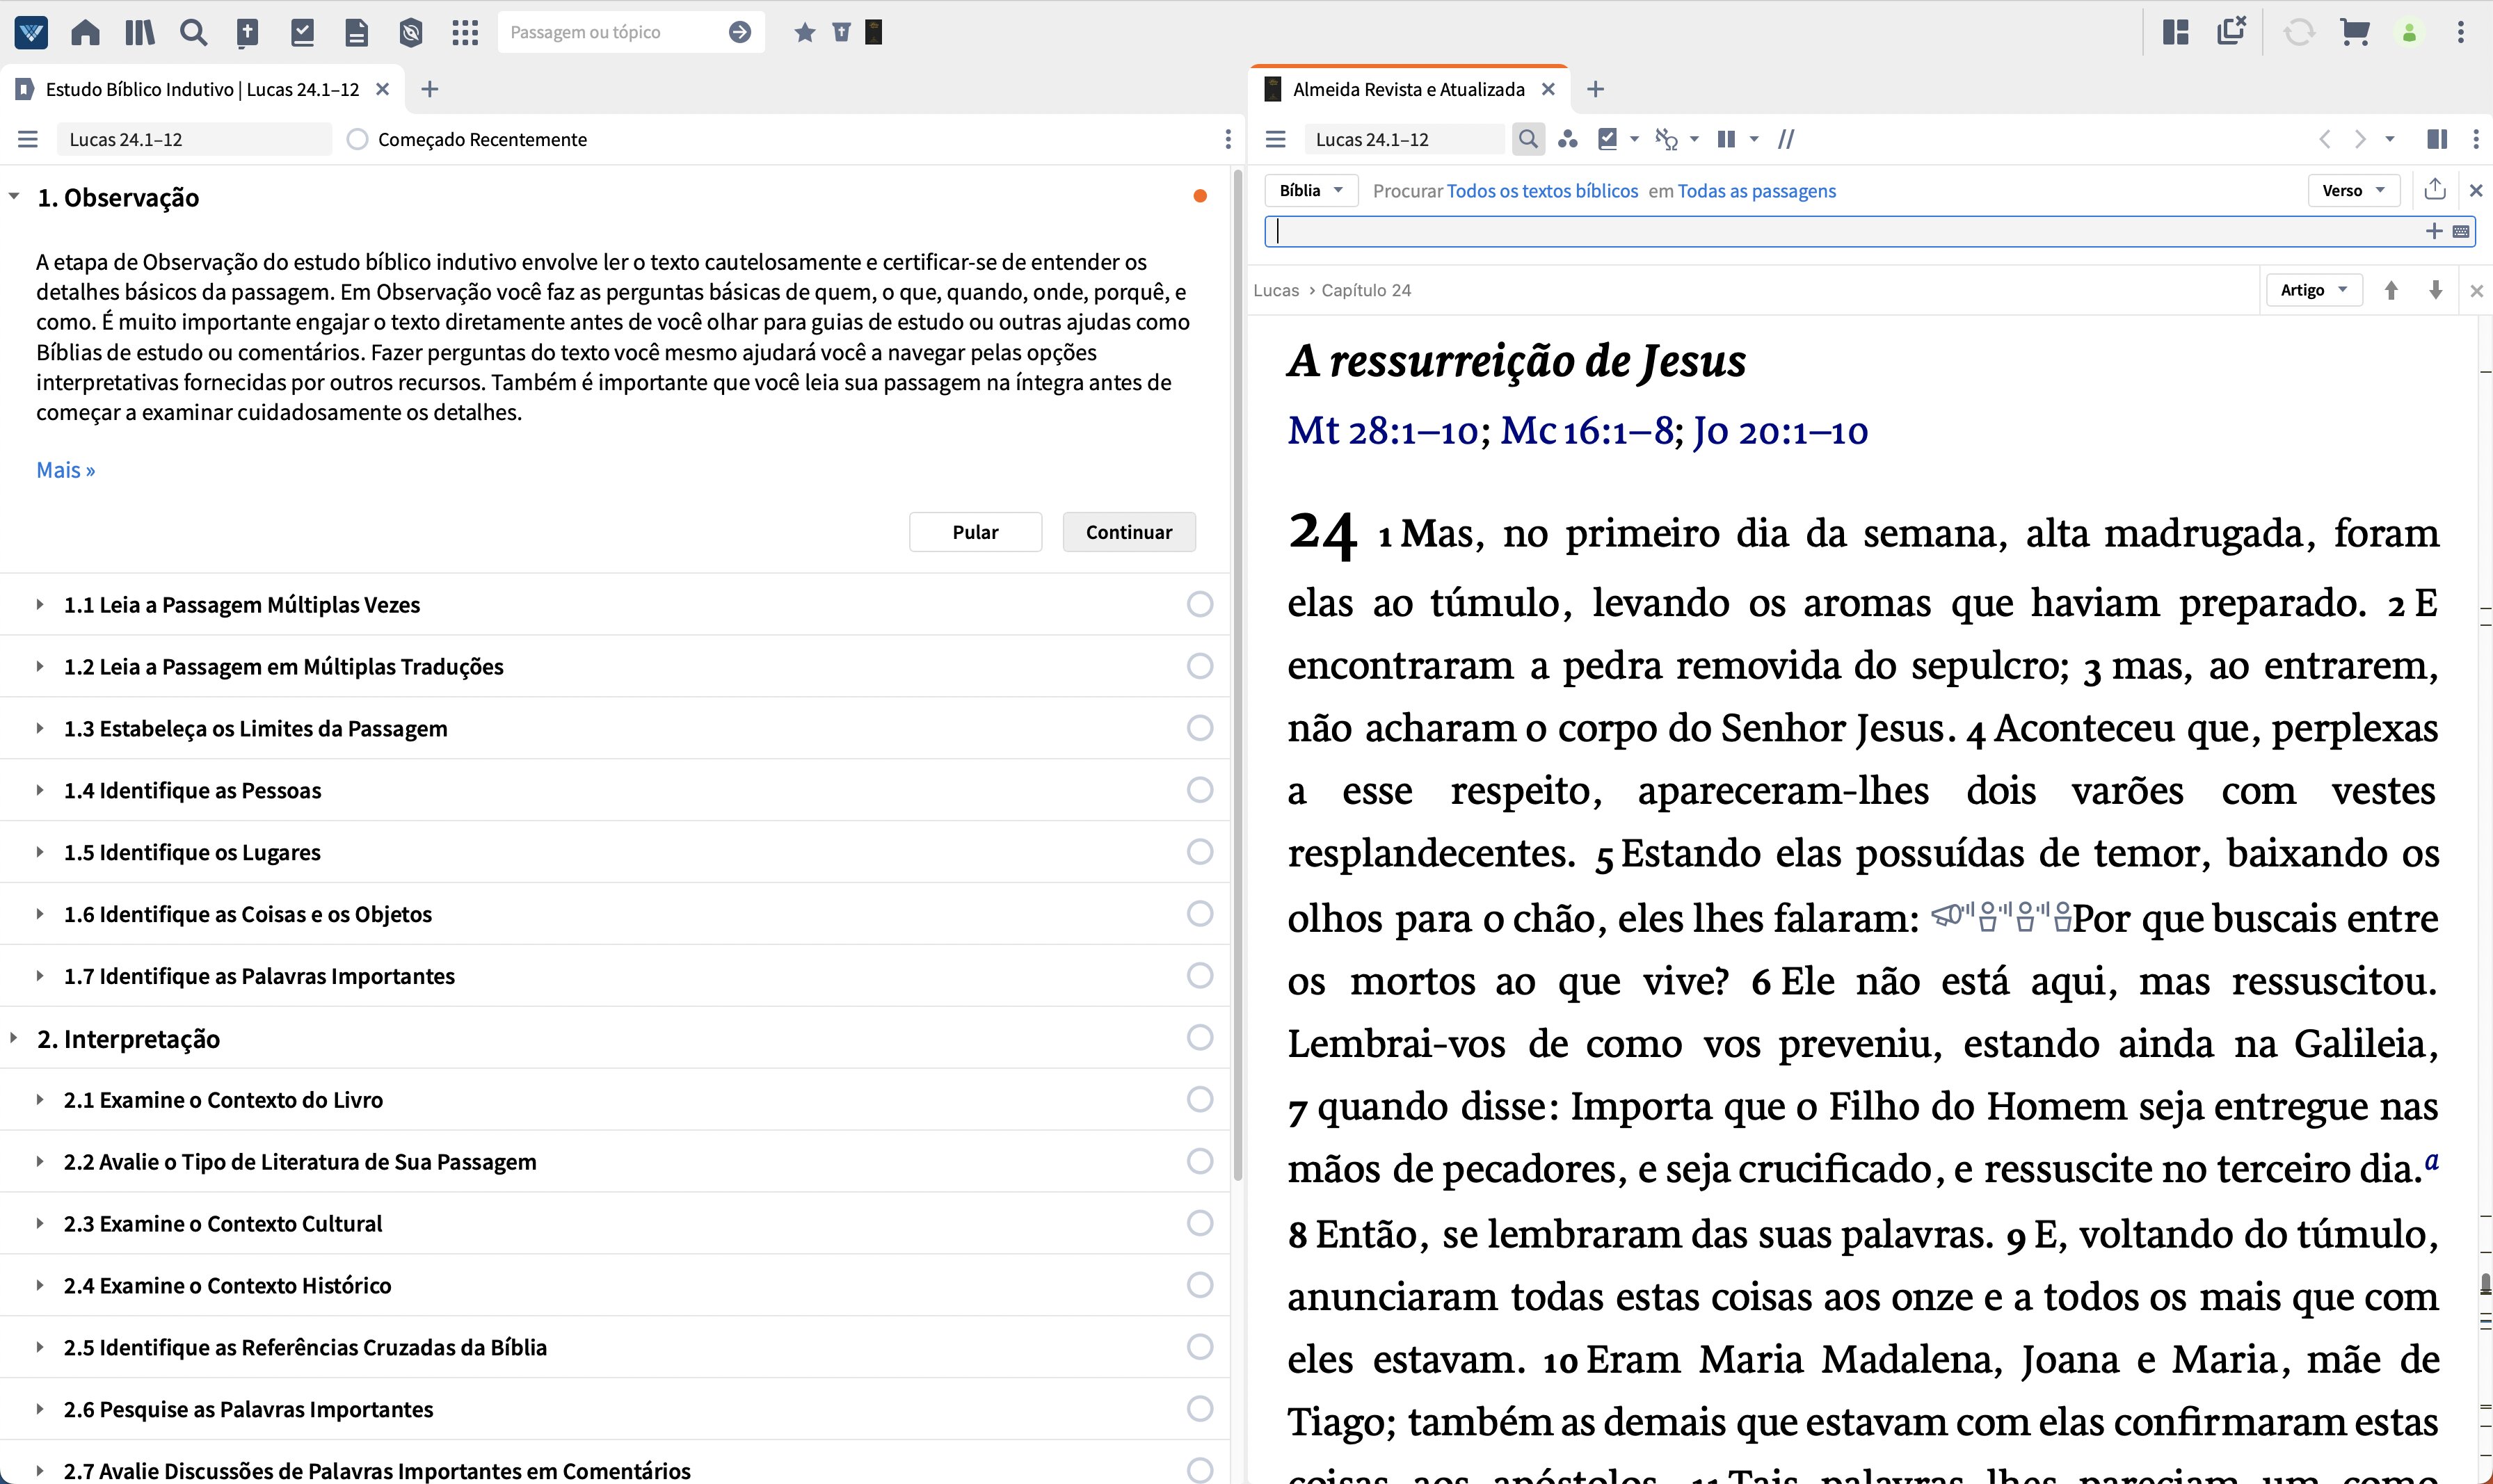
Task: Open the workflow panel kebab menu
Action: 1228,139
